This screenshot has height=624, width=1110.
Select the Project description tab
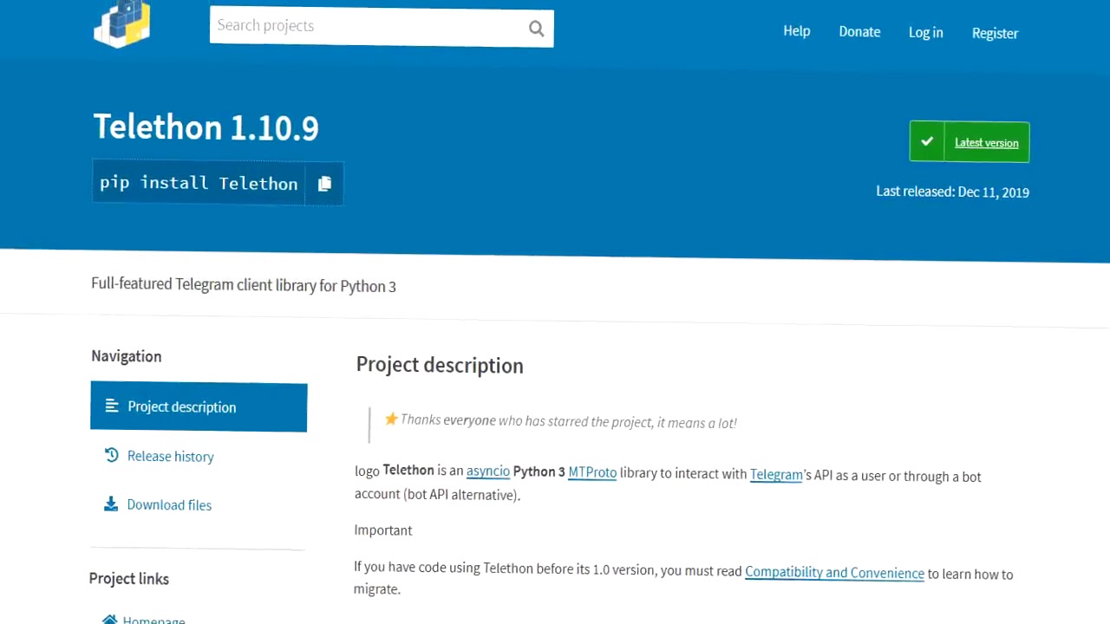[x=199, y=406]
